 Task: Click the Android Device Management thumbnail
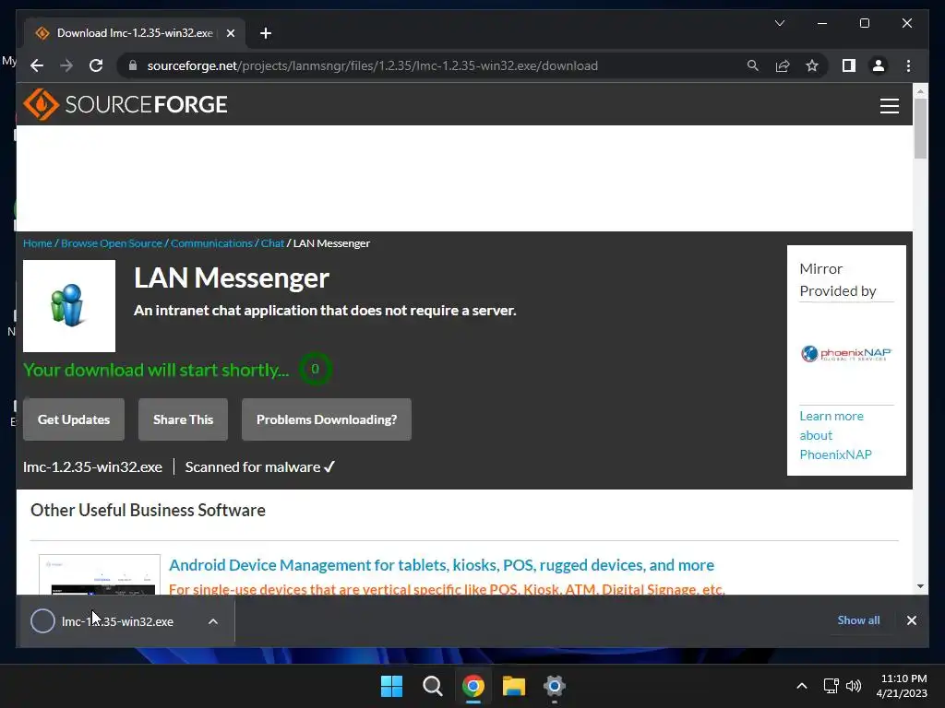click(x=100, y=575)
